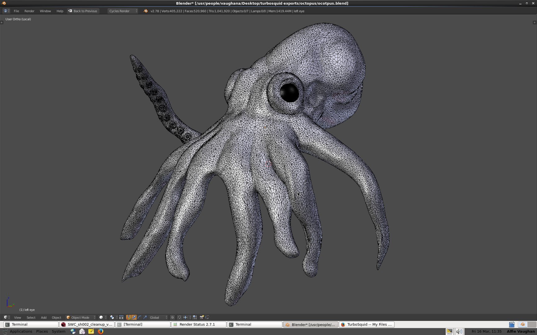Toggle the 3D manipulator widget
The width and height of the screenshot is (537, 335).
coord(128,317)
